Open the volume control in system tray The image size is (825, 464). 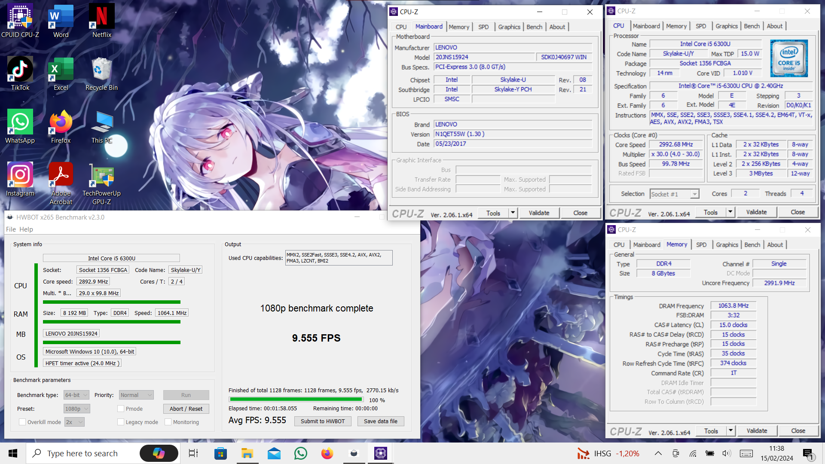coord(727,453)
